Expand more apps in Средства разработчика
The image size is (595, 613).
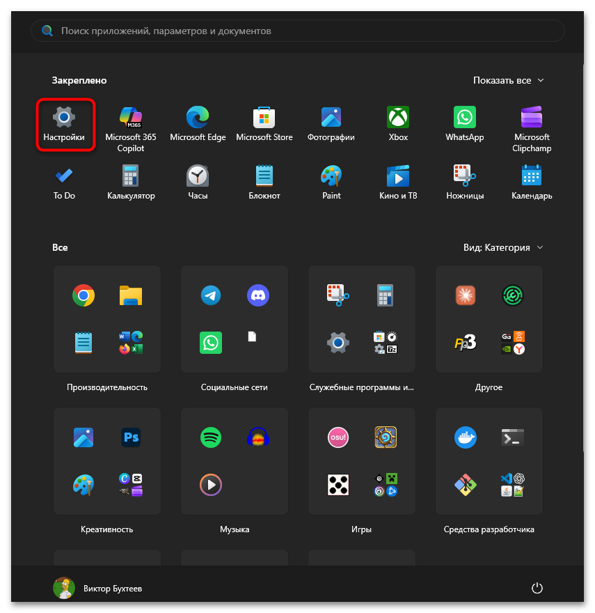coord(513,485)
